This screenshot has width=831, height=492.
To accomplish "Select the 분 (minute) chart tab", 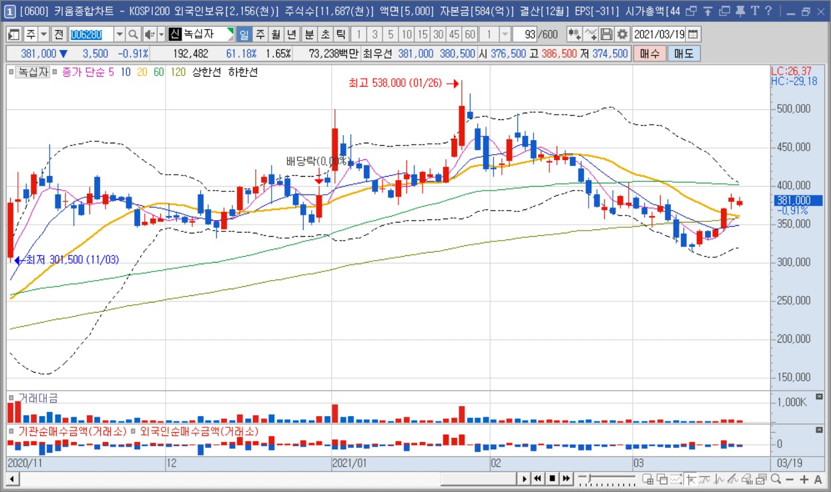I will pos(309,35).
